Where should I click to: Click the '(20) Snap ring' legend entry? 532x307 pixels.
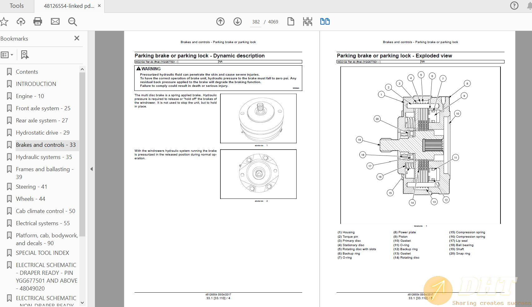[460, 254]
